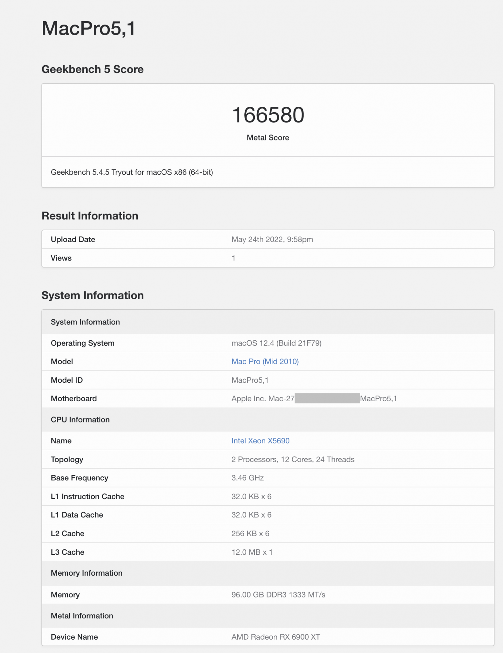This screenshot has width=503, height=653.
Task: Click the Model ID row label
Action: [x=67, y=380]
